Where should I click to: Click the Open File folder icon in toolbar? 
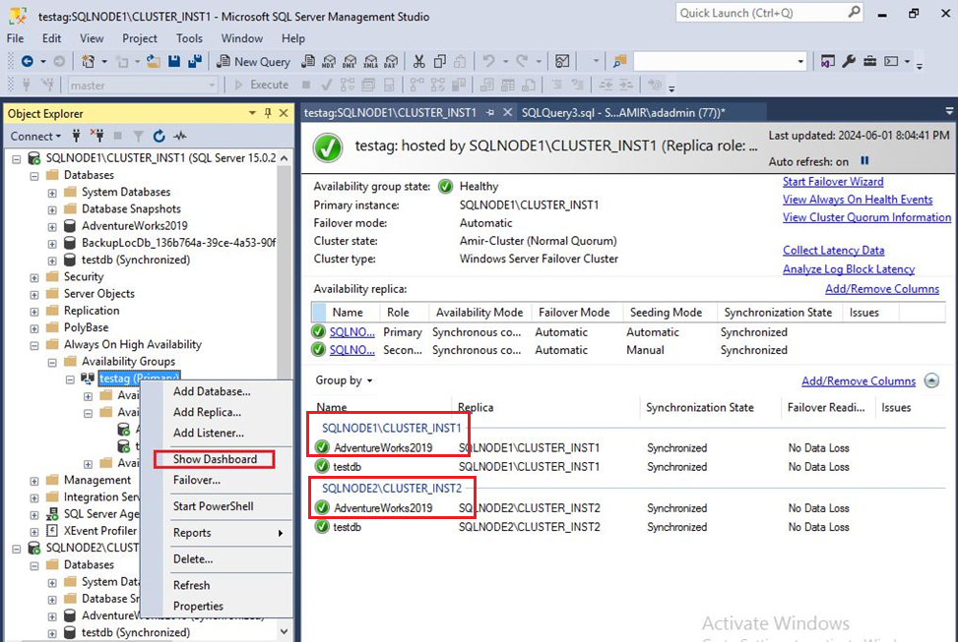point(153,62)
